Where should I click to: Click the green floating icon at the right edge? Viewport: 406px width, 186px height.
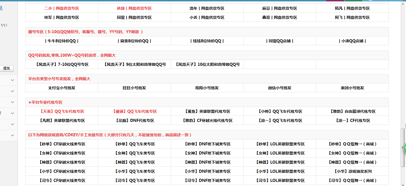(405, 148)
